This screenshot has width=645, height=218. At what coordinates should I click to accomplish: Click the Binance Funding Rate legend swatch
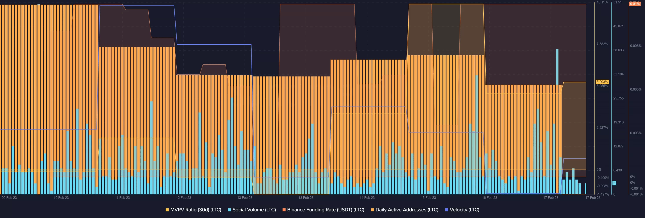pyautogui.click(x=284, y=210)
